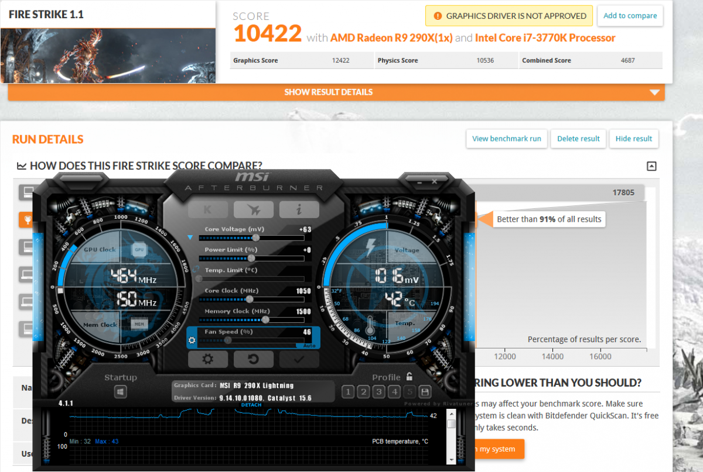Click the Combined Score 4687 cell
This screenshot has width=703, height=472.
(x=591, y=60)
